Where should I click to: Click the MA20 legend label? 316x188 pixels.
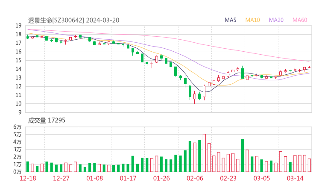coord(276,20)
